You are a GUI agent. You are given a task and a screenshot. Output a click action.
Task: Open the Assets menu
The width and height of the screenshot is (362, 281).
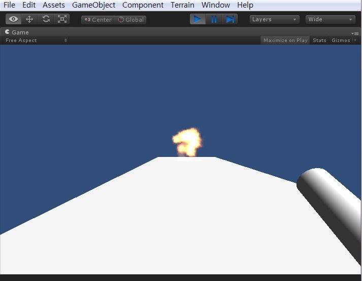(53, 5)
